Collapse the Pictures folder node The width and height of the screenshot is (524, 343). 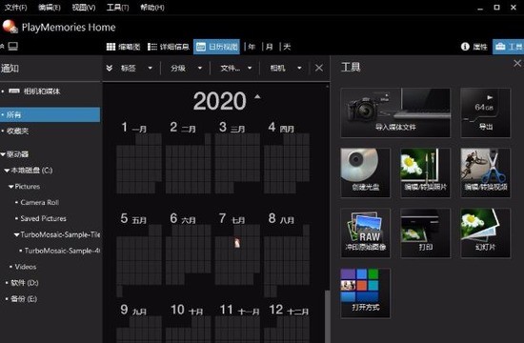click(x=11, y=187)
